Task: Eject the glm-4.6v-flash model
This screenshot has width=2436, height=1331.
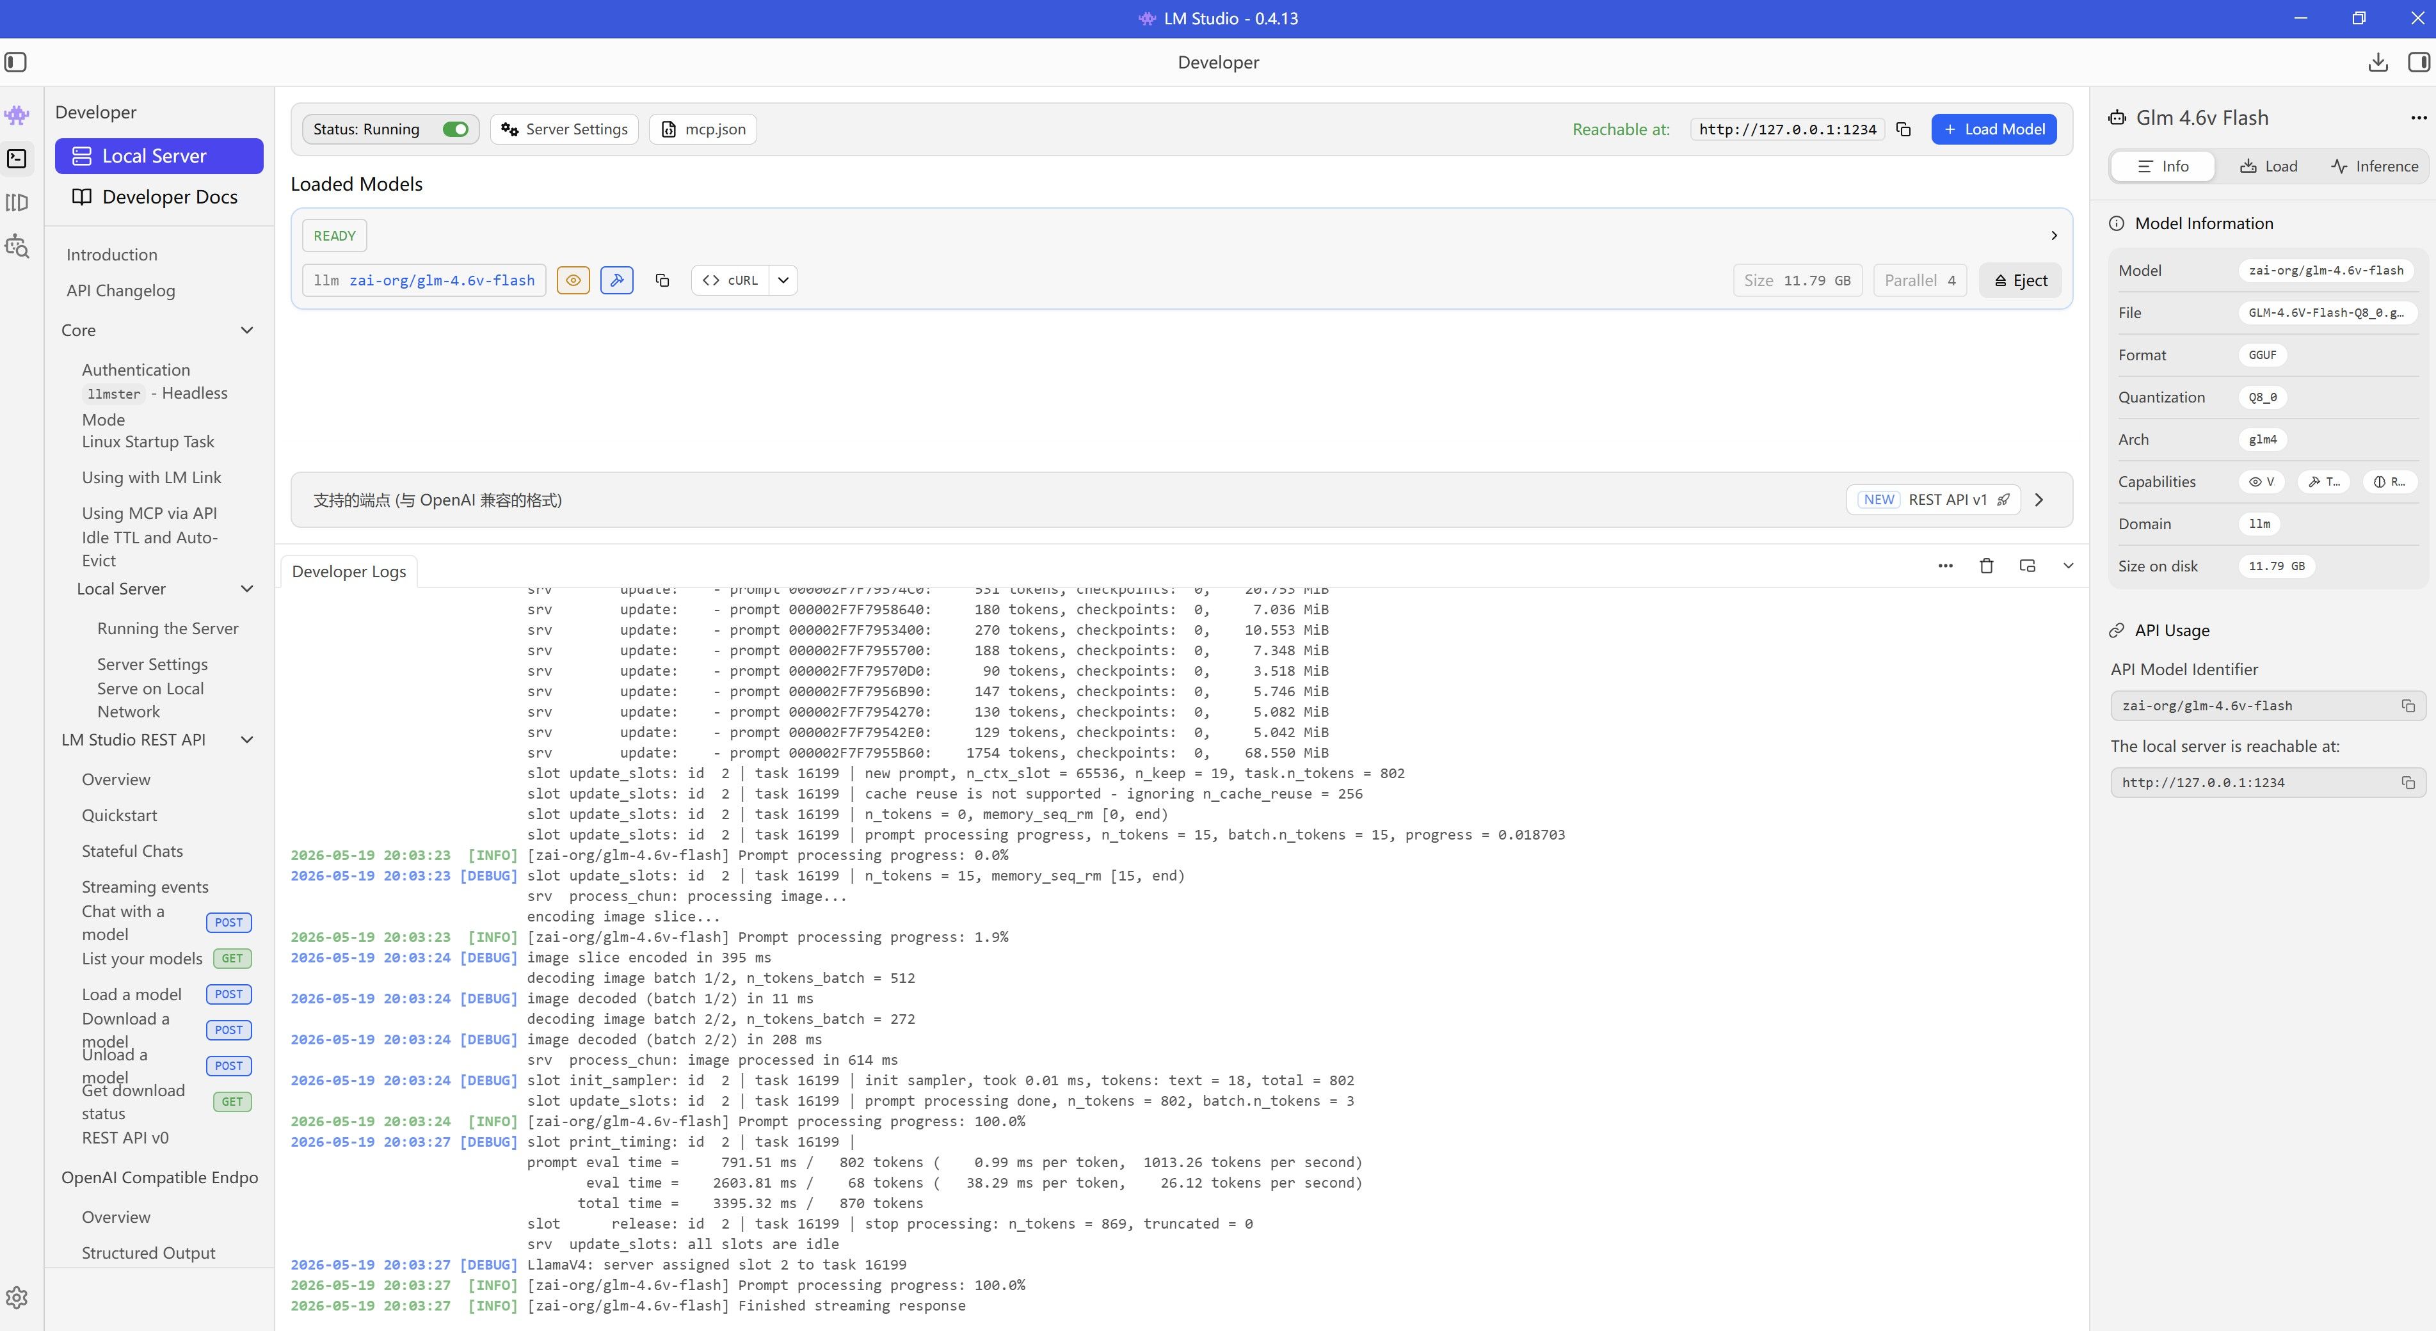Action: coord(2020,280)
